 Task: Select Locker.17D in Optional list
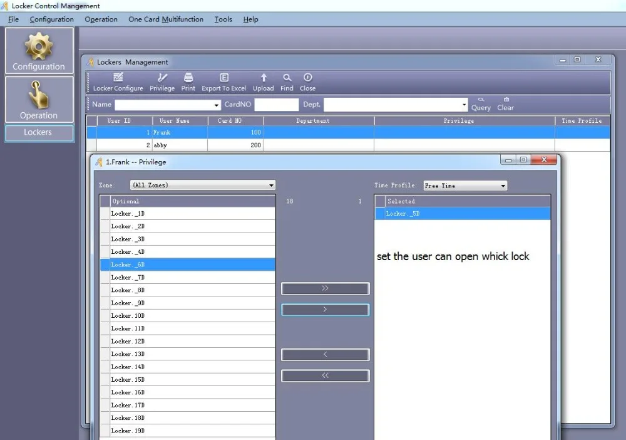click(188, 406)
